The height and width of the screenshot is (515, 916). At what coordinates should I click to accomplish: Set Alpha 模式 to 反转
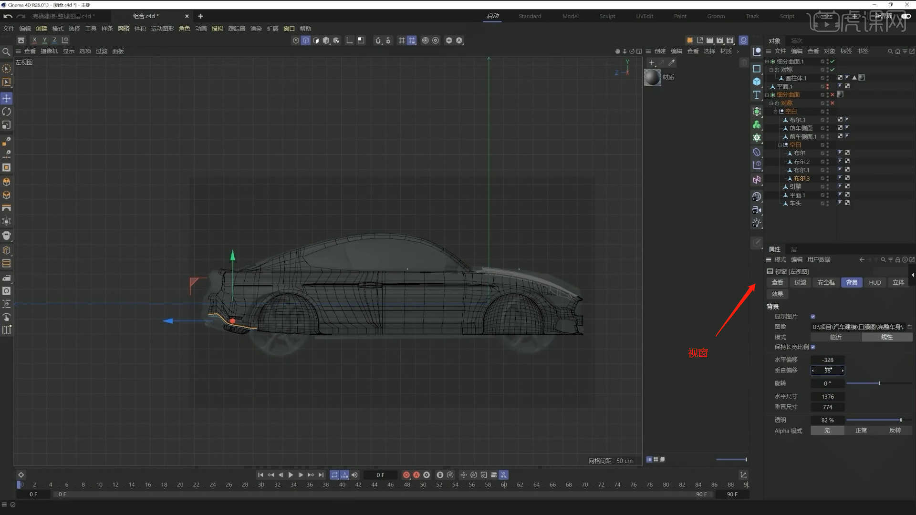click(x=895, y=431)
